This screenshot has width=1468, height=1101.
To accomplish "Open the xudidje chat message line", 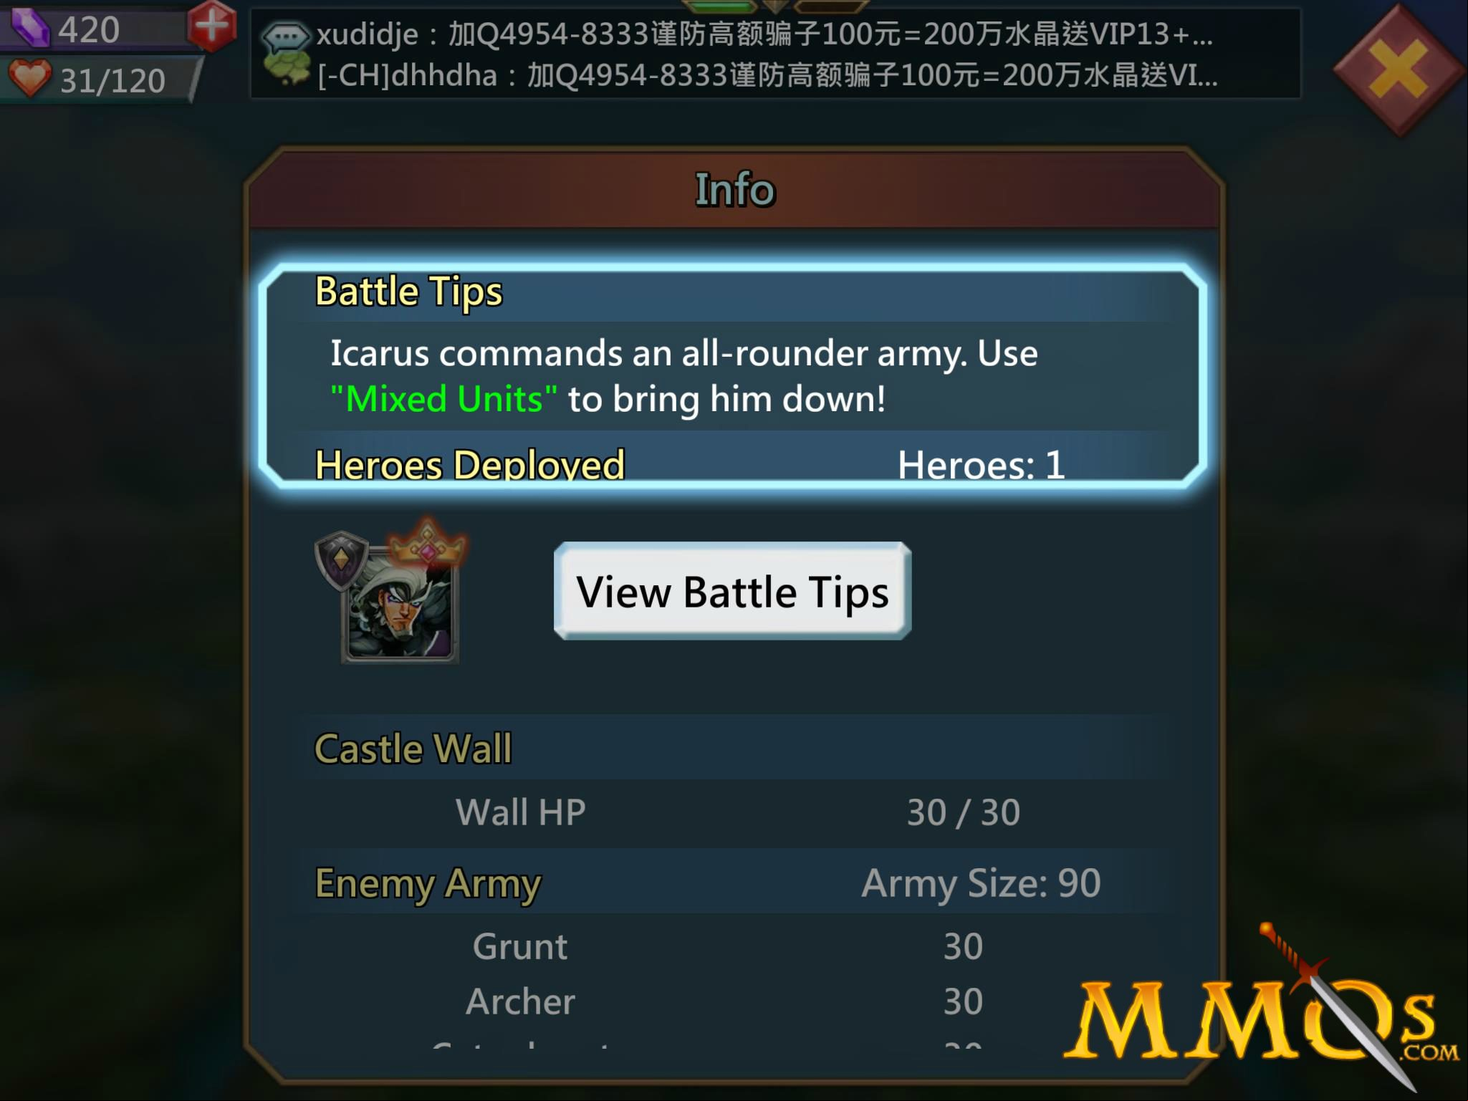I will pos(764,34).
